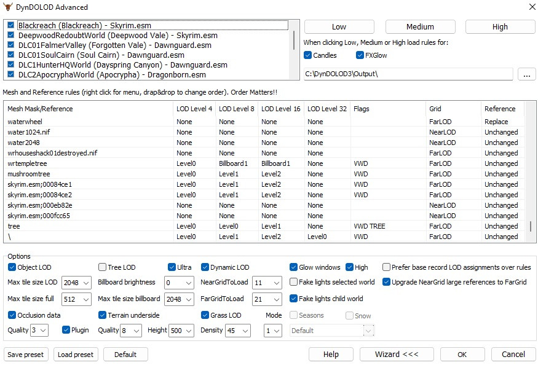Click the rules table vertical scrollbar
This screenshot has height=365, width=538.
pyautogui.click(x=531, y=226)
